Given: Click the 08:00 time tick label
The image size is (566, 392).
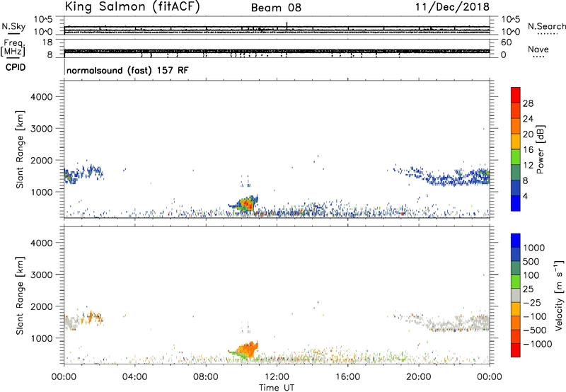Looking at the screenshot, I should [206, 377].
